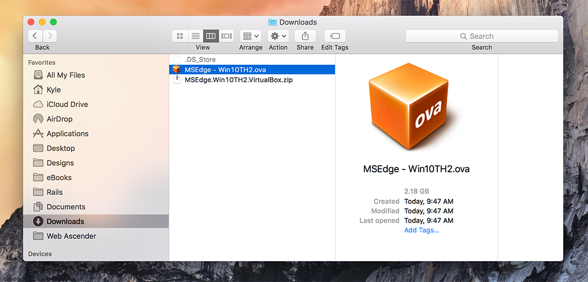Open the eBooks folder
The width and height of the screenshot is (588, 282).
tap(97, 178)
